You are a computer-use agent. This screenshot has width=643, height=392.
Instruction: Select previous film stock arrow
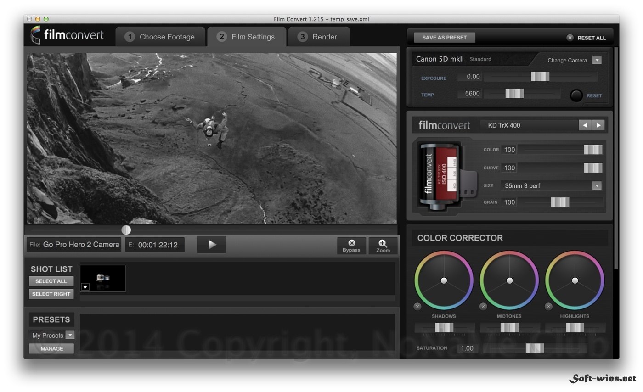tap(585, 125)
